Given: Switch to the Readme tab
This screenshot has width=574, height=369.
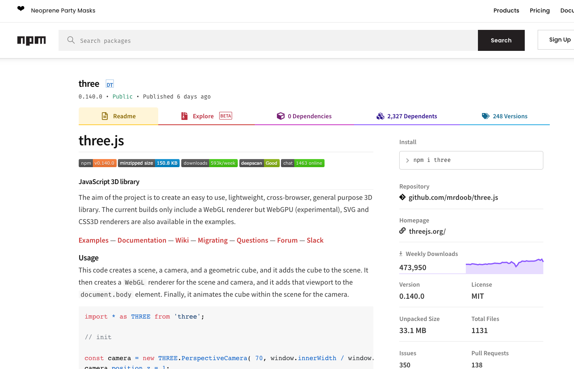Looking at the screenshot, I should click(x=118, y=116).
